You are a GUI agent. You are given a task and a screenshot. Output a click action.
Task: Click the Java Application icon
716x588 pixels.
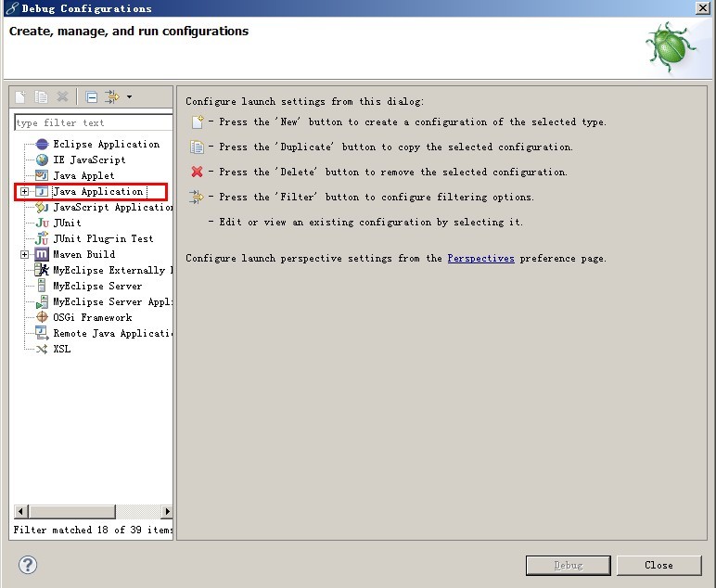click(x=42, y=191)
